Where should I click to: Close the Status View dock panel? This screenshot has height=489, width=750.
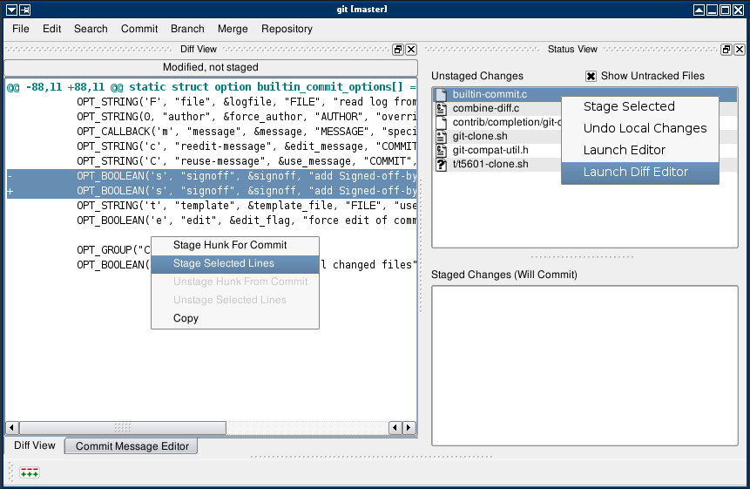pos(740,50)
